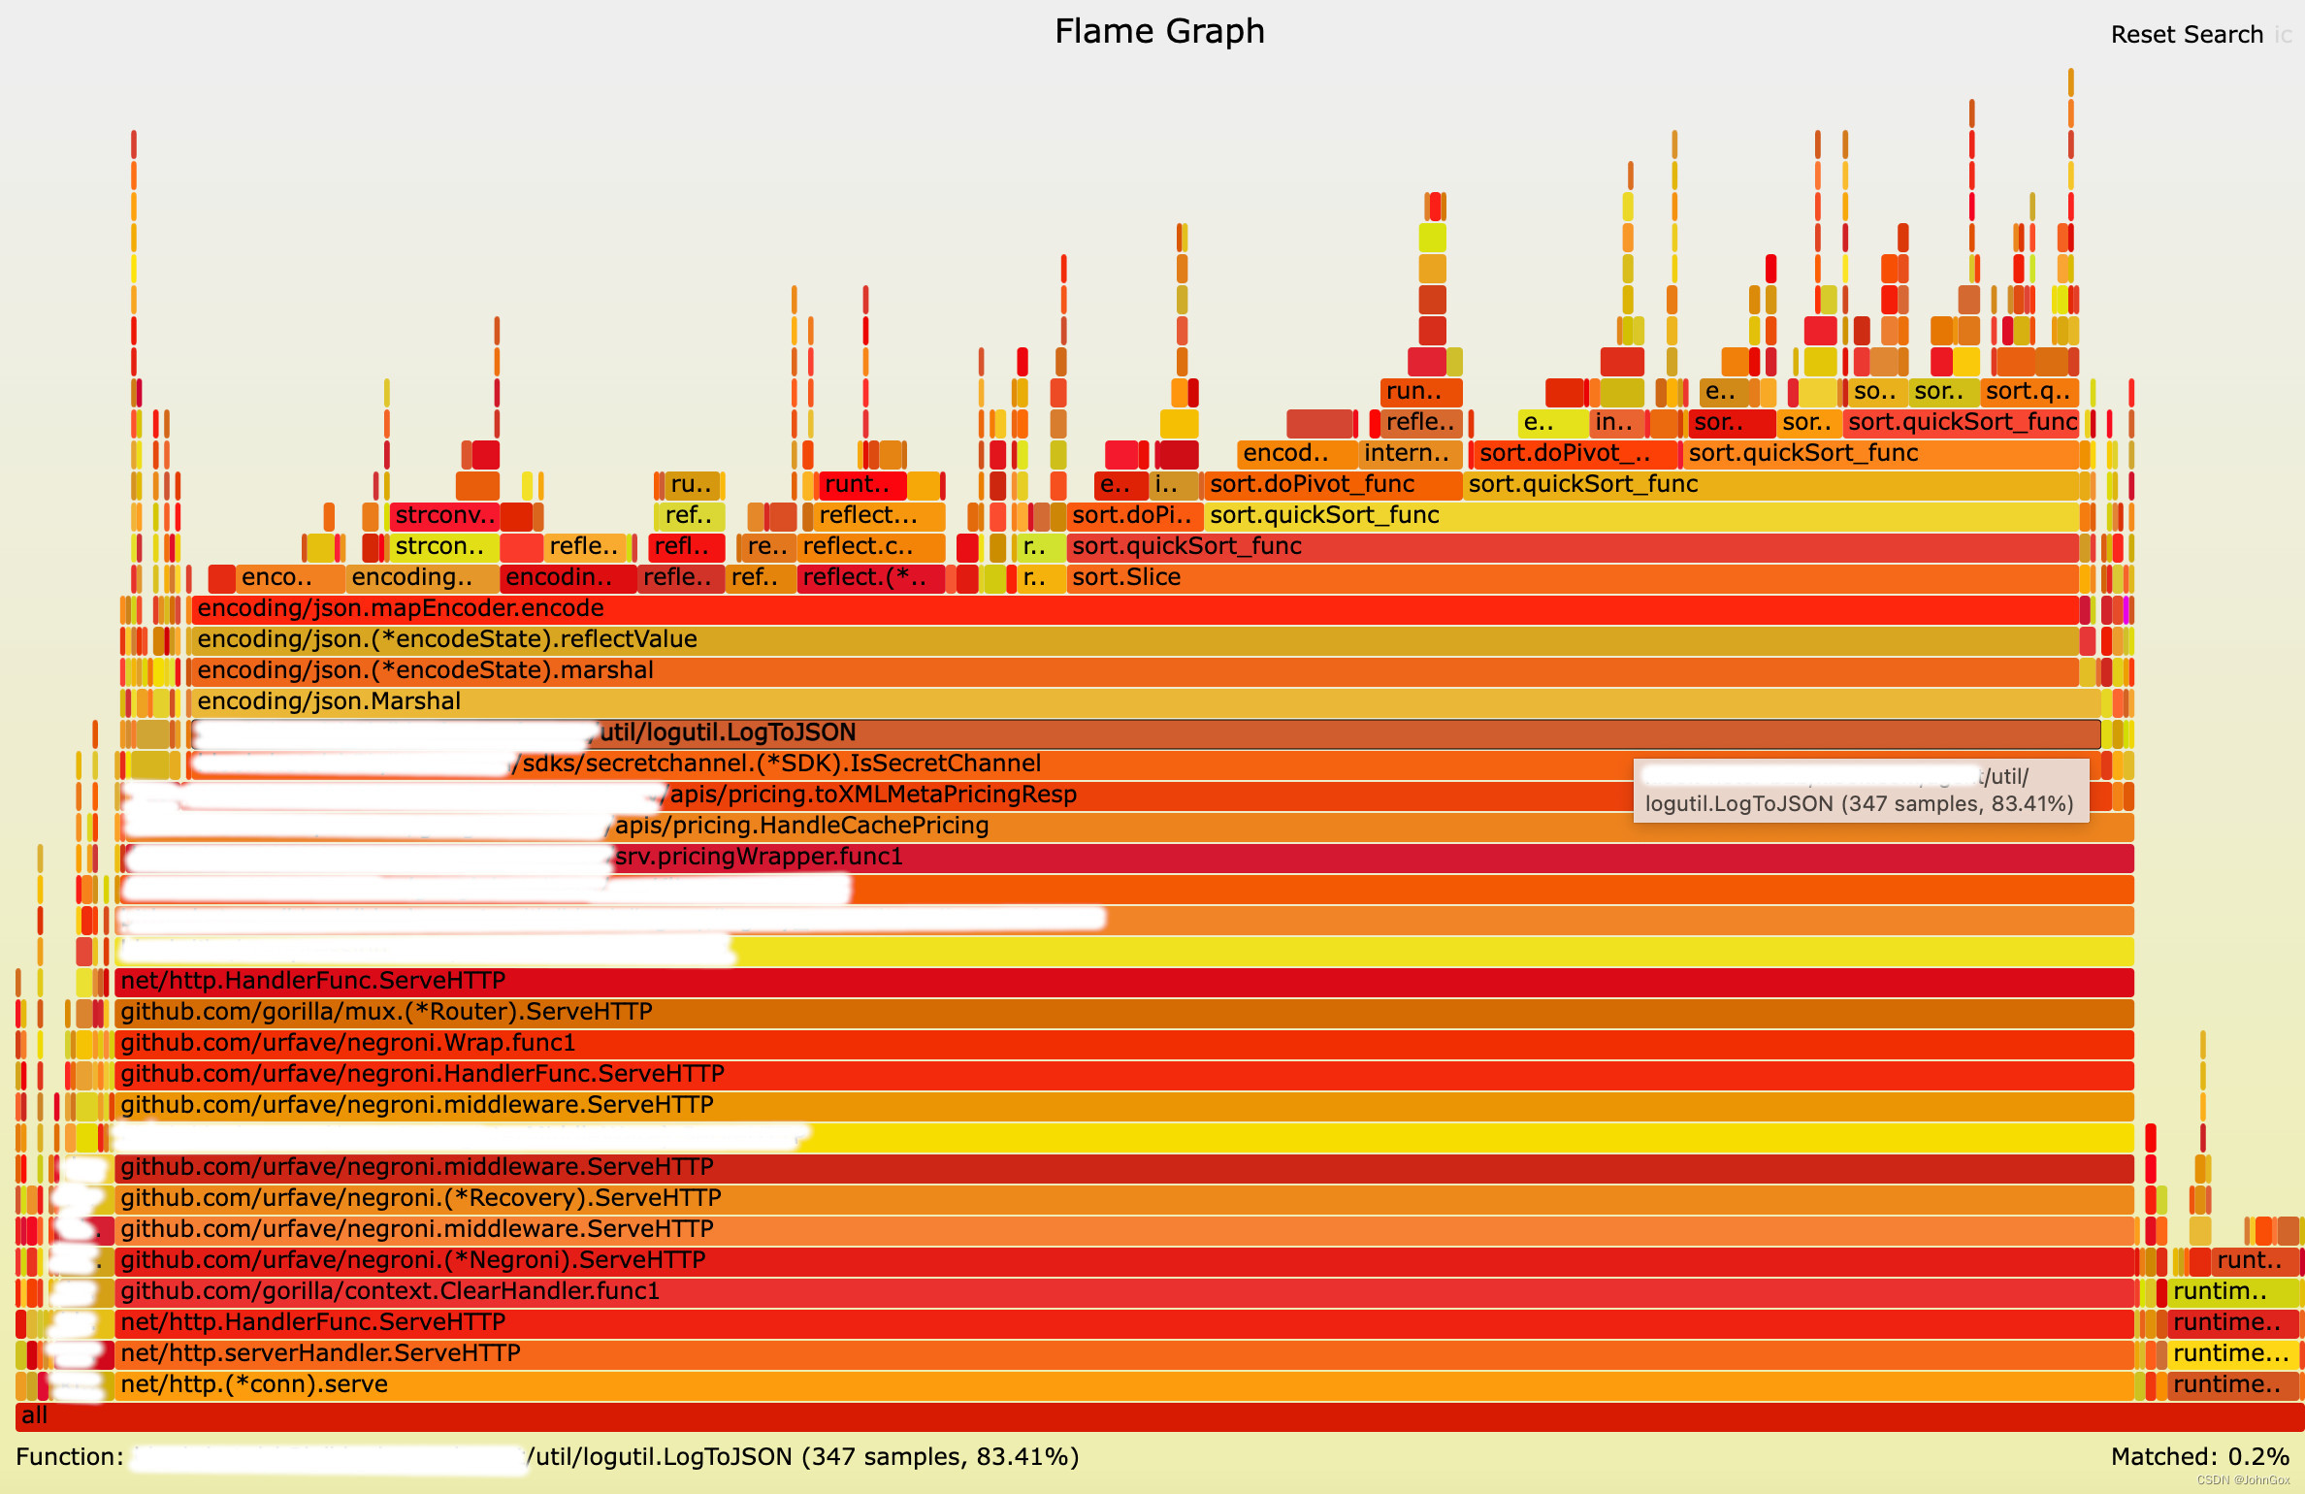Select the 'reflect...' frame
The width and height of the screenshot is (2305, 1494).
[x=879, y=515]
